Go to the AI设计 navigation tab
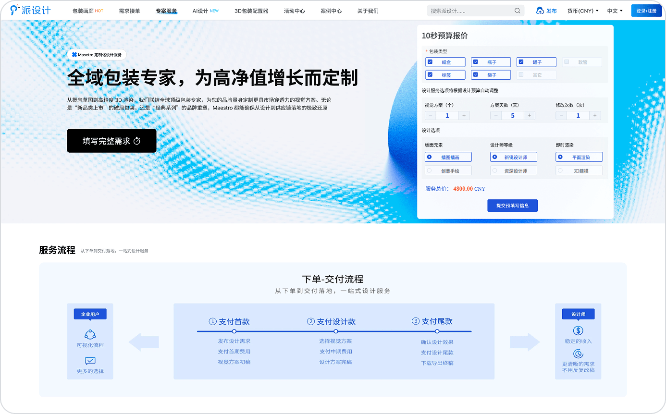The width and height of the screenshot is (666, 414). (x=205, y=11)
